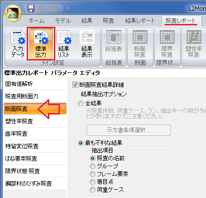Open the 結果リスト settings icon

[64, 44]
